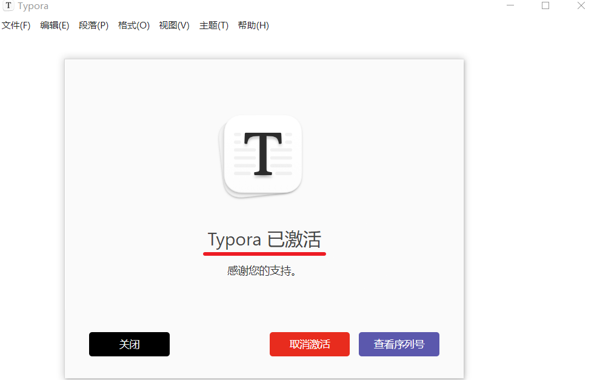Open the 主题(T) menu
Viewport: 597px width, 380px height.
(x=213, y=25)
